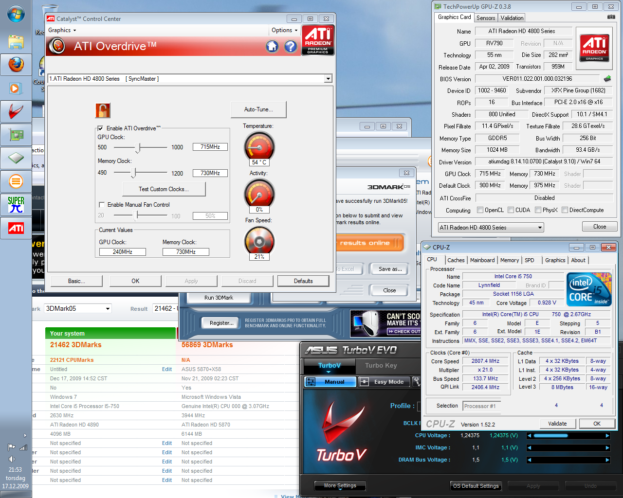Click GPU Clock 715MHz value field
This screenshot has width=623, height=498.
point(210,147)
